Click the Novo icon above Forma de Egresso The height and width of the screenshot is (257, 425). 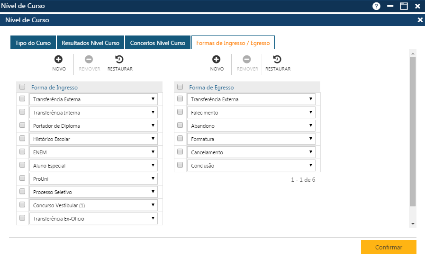click(217, 60)
